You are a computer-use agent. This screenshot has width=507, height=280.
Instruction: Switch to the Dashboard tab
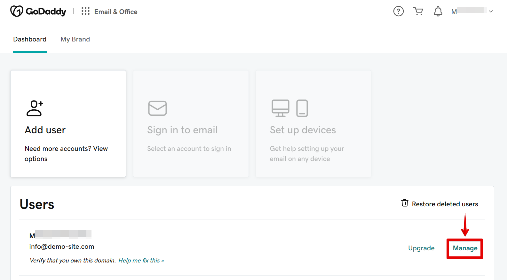[30, 39]
